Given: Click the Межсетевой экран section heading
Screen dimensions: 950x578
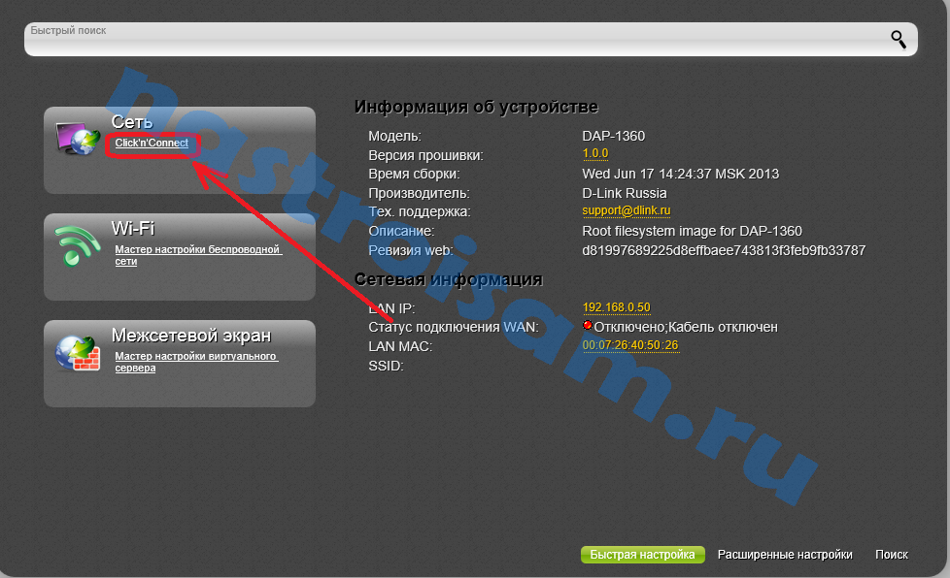Looking at the screenshot, I should point(190,336).
